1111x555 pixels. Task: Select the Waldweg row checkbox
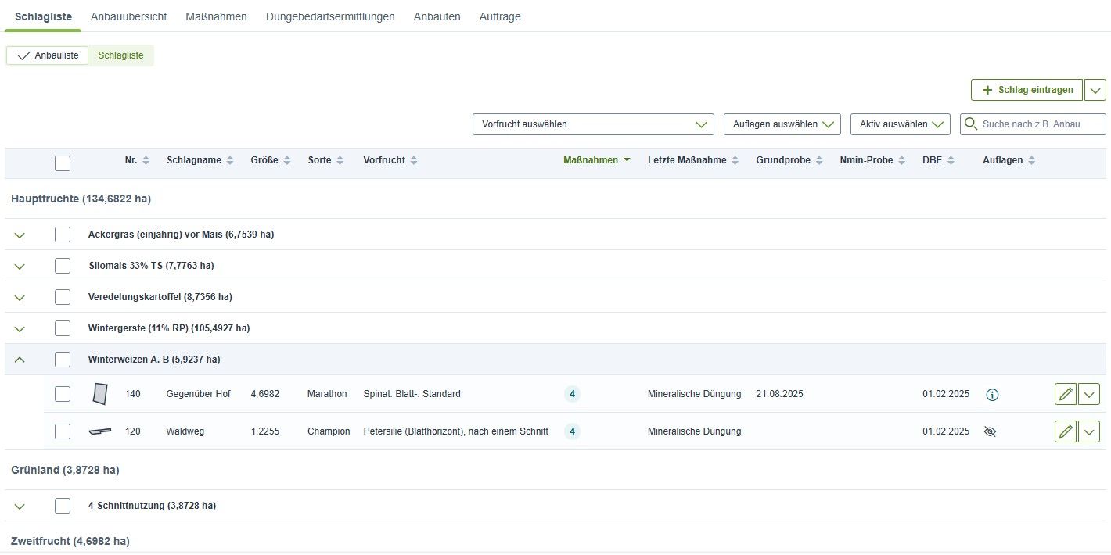pyautogui.click(x=63, y=431)
